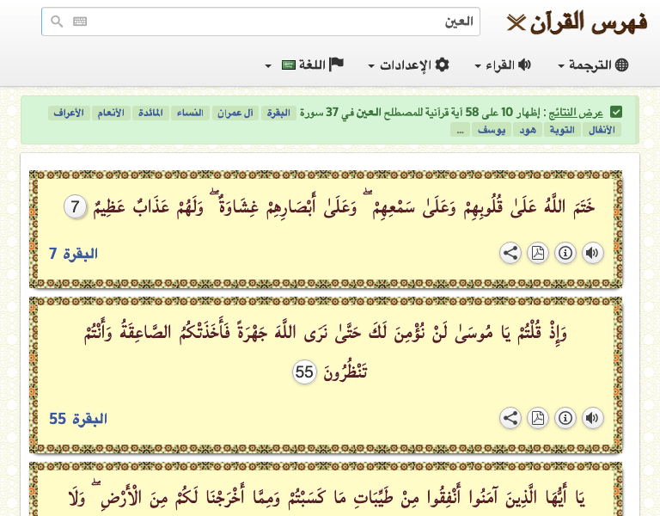This screenshot has width=660, height=516.
Task: Play audio of verse Al-Baqarah 55
Action: click(x=593, y=418)
